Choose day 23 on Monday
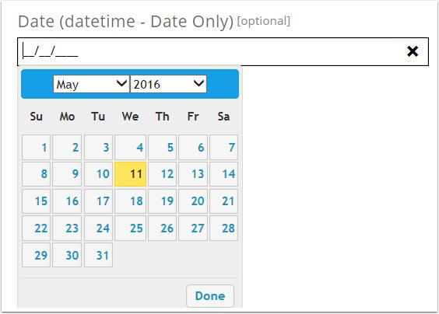The width and height of the screenshot is (439, 314). point(67,229)
